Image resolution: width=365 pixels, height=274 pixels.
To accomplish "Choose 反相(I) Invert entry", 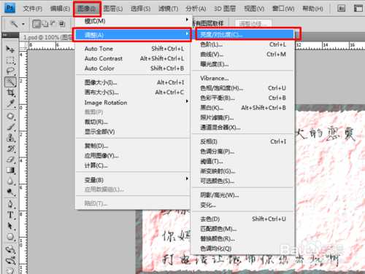I will [243, 141].
